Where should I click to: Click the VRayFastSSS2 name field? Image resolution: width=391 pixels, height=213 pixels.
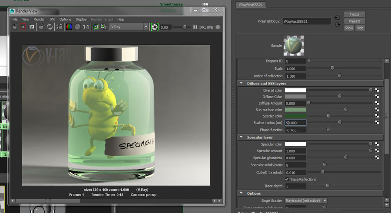click(307, 21)
